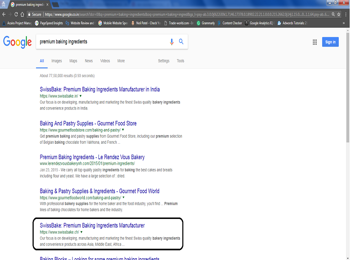Open Premium Baking Ingredients Le Rendez Vous Bakery
The height and width of the screenshot is (260, 351).
point(92,157)
